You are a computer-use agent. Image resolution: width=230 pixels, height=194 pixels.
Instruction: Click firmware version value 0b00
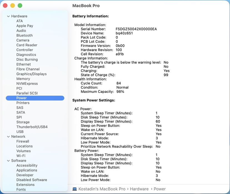pyautogui.click(x=120, y=46)
